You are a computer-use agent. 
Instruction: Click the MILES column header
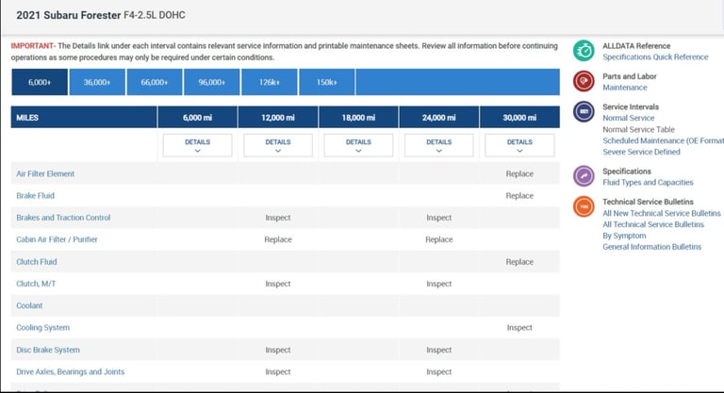tap(84, 117)
